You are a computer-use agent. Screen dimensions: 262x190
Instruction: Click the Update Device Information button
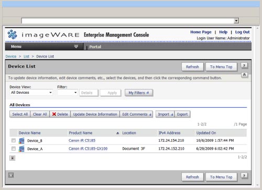95,114
